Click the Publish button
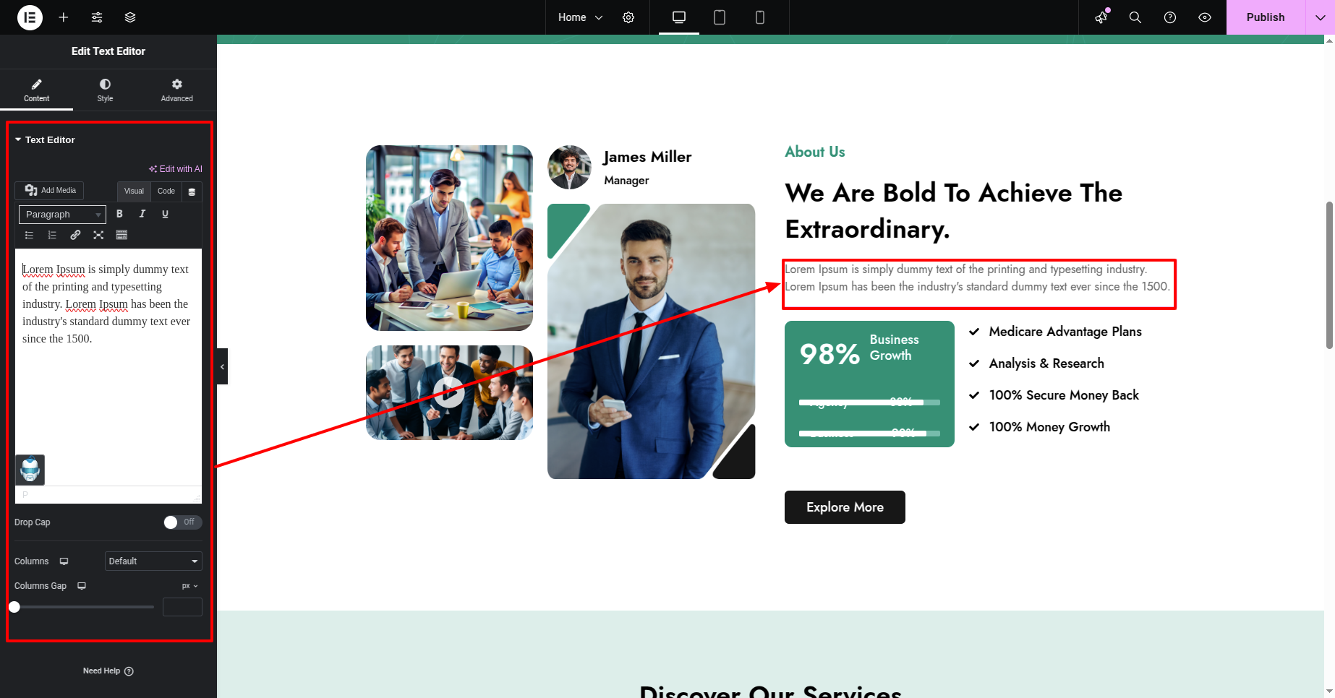Image resolution: width=1335 pixels, height=698 pixels. coord(1266,17)
